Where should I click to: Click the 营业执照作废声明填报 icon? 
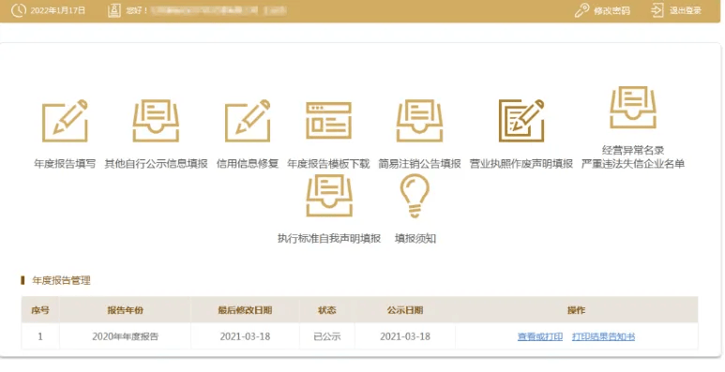pos(521,121)
